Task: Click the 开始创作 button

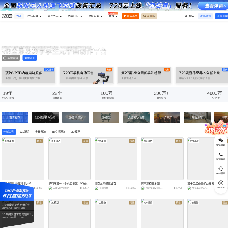Action: [222, 16]
